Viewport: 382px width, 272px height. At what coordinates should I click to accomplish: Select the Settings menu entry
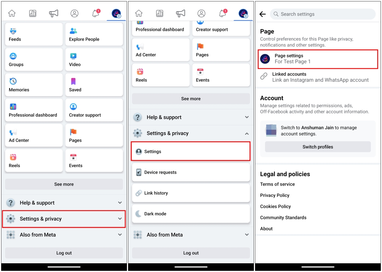point(191,151)
